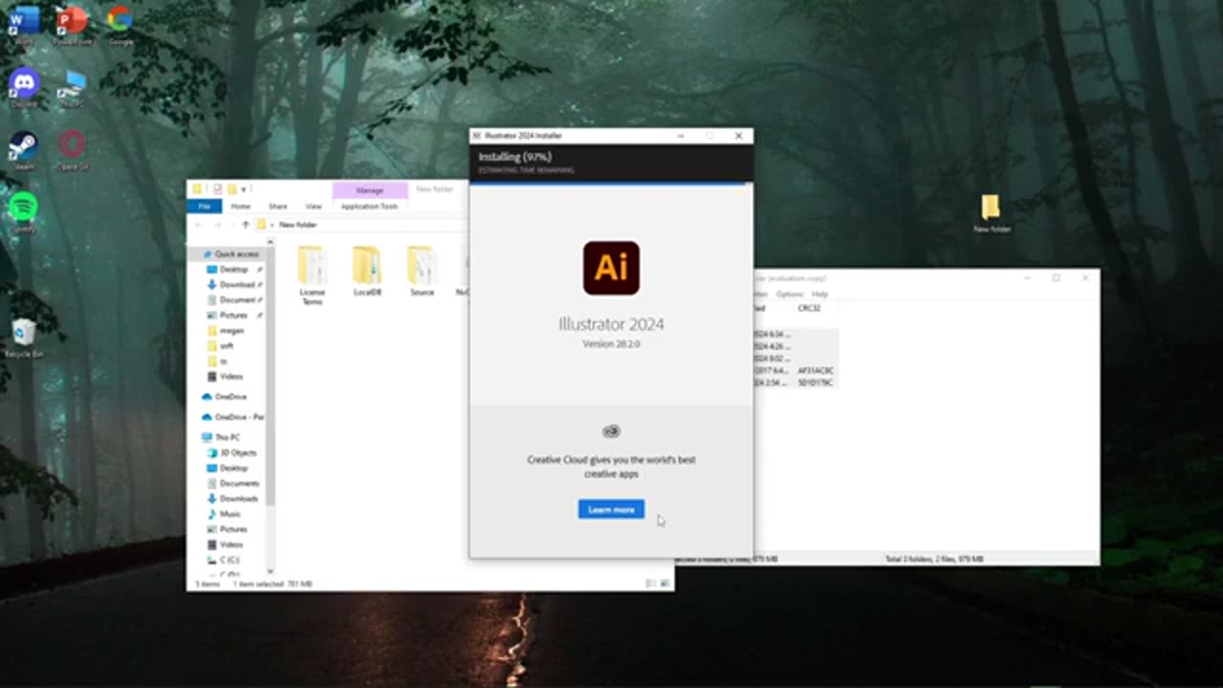This screenshot has width=1223, height=688.
Task: Open the File tab in Explorer
Action: (x=204, y=206)
